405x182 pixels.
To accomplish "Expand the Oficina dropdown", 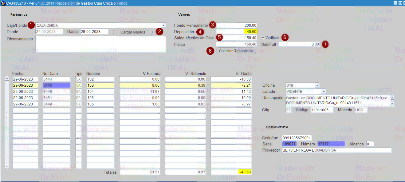I will click(317, 85).
